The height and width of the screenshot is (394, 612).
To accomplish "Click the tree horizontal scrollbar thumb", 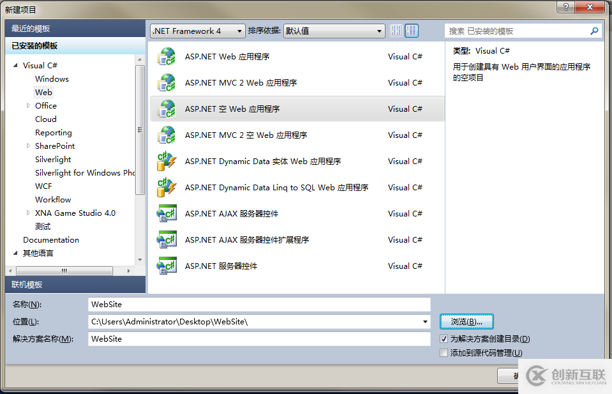I will (x=64, y=271).
